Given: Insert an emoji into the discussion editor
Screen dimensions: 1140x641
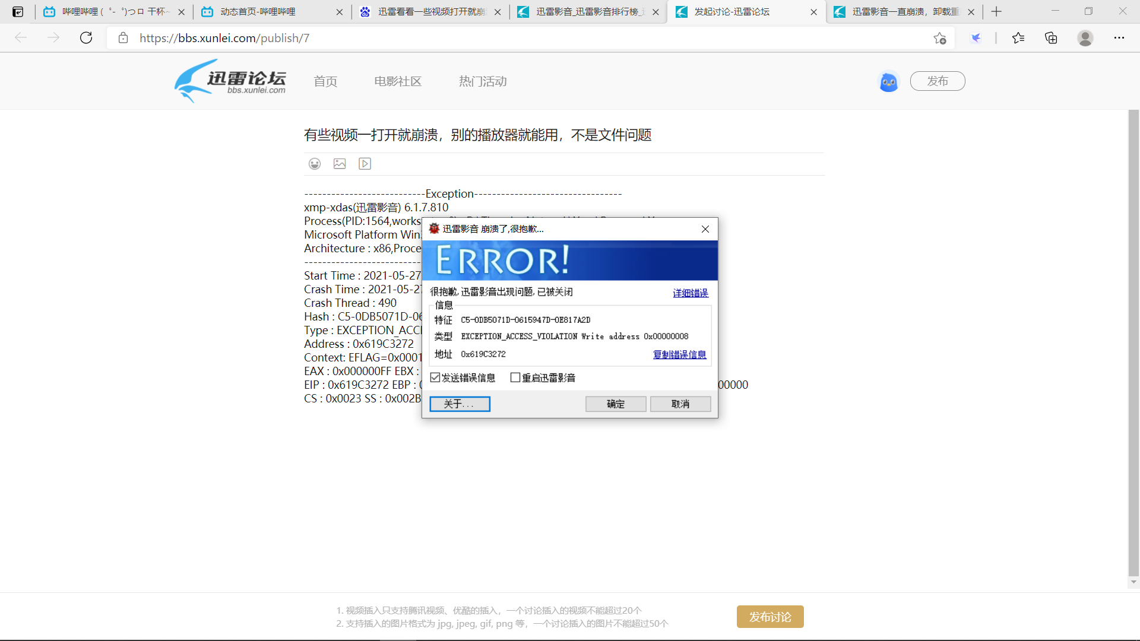Looking at the screenshot, I should (315, 164).
